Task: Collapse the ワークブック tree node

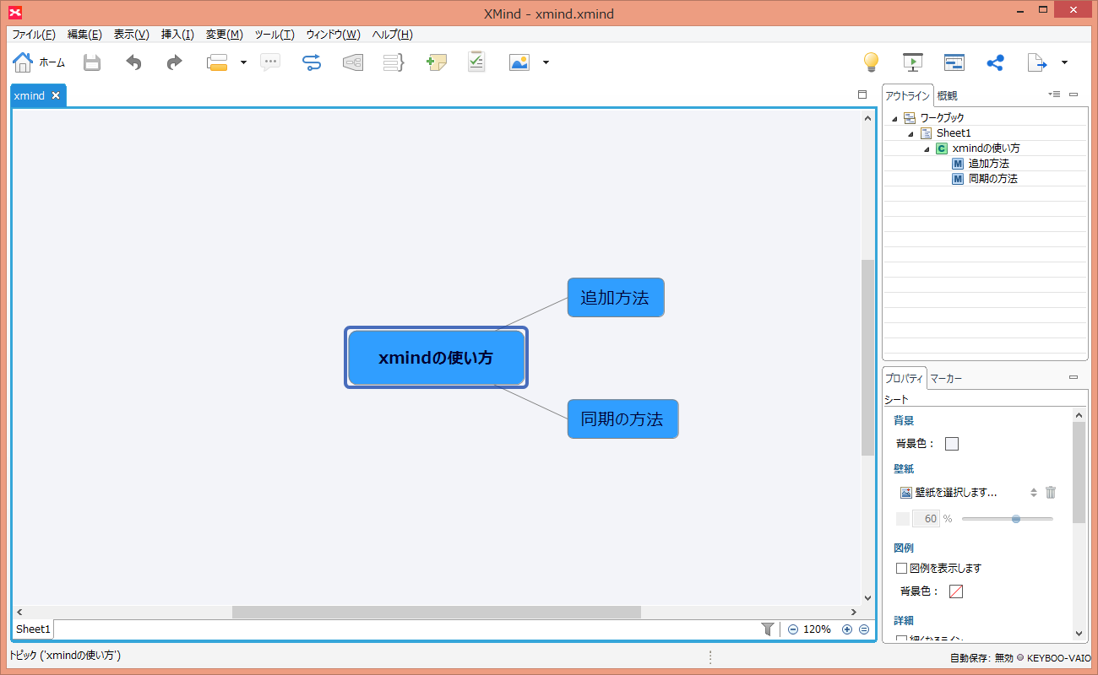Action: (894, 119)
